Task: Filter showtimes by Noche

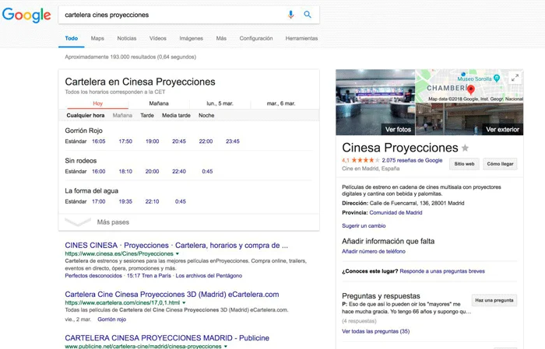Action: [206, 115]
